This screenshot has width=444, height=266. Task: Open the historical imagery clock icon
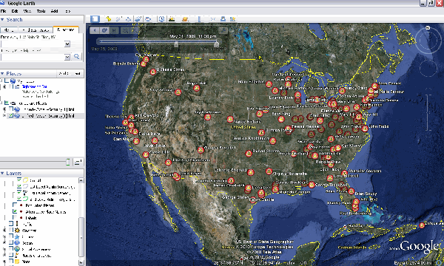161,19
